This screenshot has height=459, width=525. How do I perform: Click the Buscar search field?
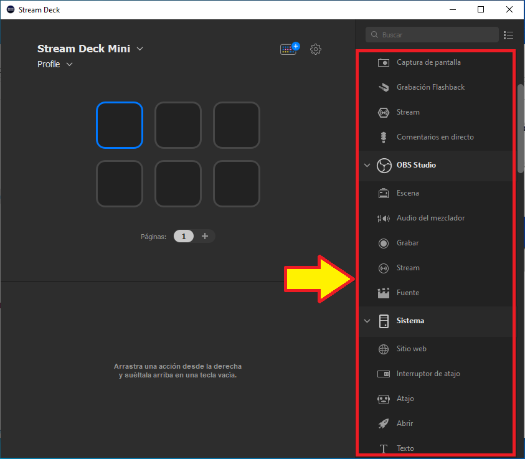click(x=436, y=35)
